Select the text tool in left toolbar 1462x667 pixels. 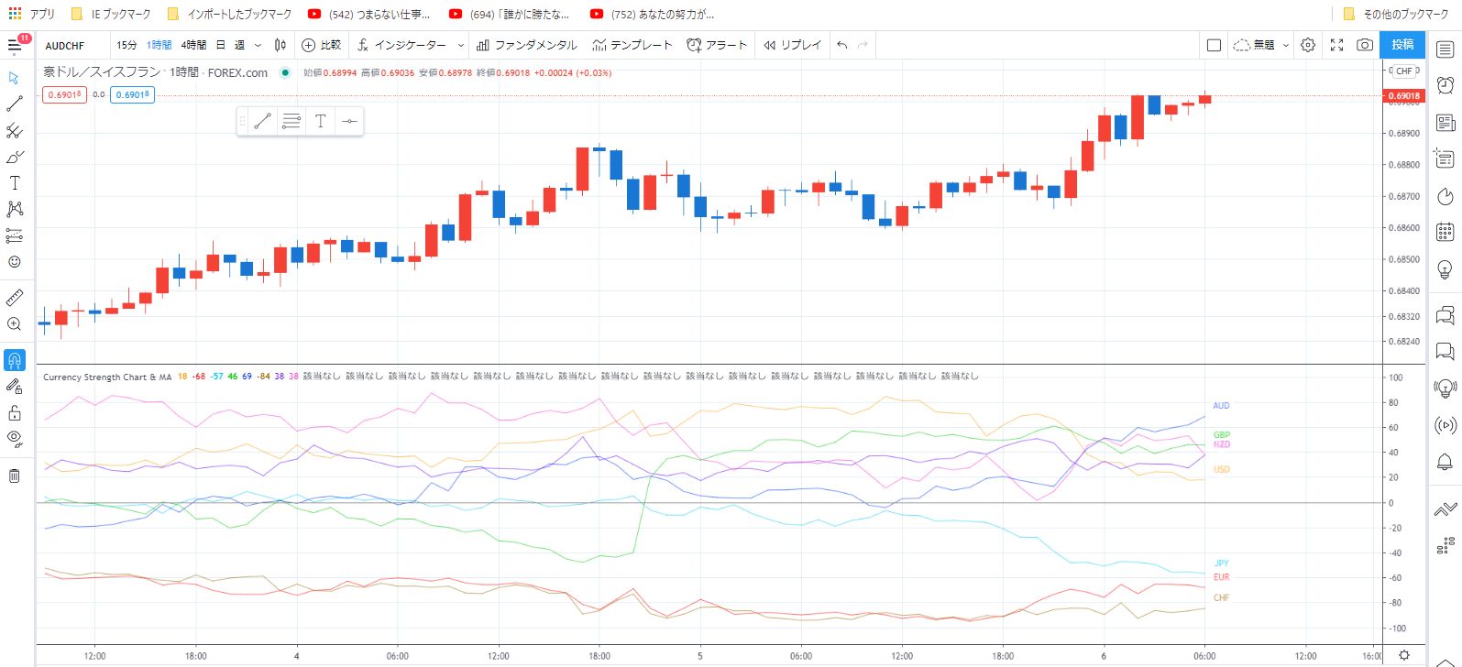[15, 183]
